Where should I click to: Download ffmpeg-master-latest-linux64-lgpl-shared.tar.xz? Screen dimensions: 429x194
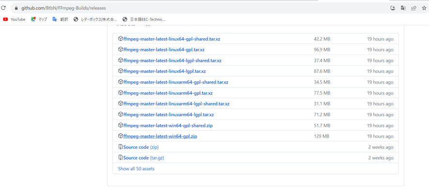click(x=172, y=60)
